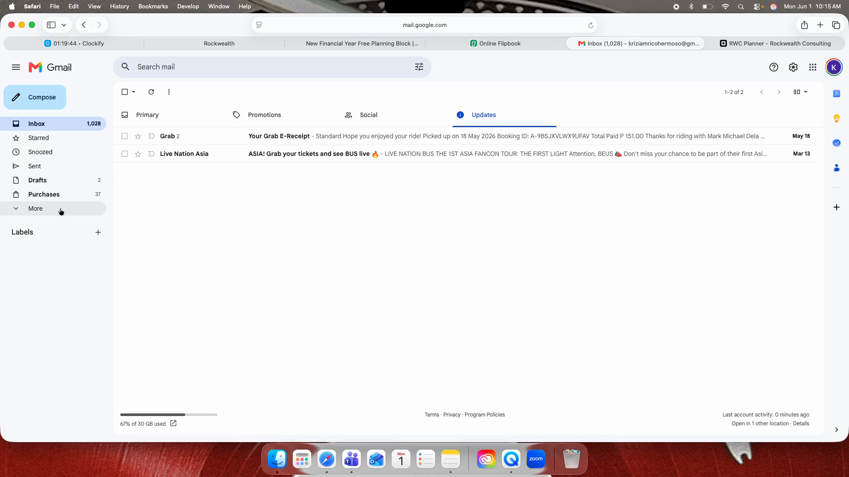Create new label plus icon
The height and width of the screenshot is (477, 849).
98,232
